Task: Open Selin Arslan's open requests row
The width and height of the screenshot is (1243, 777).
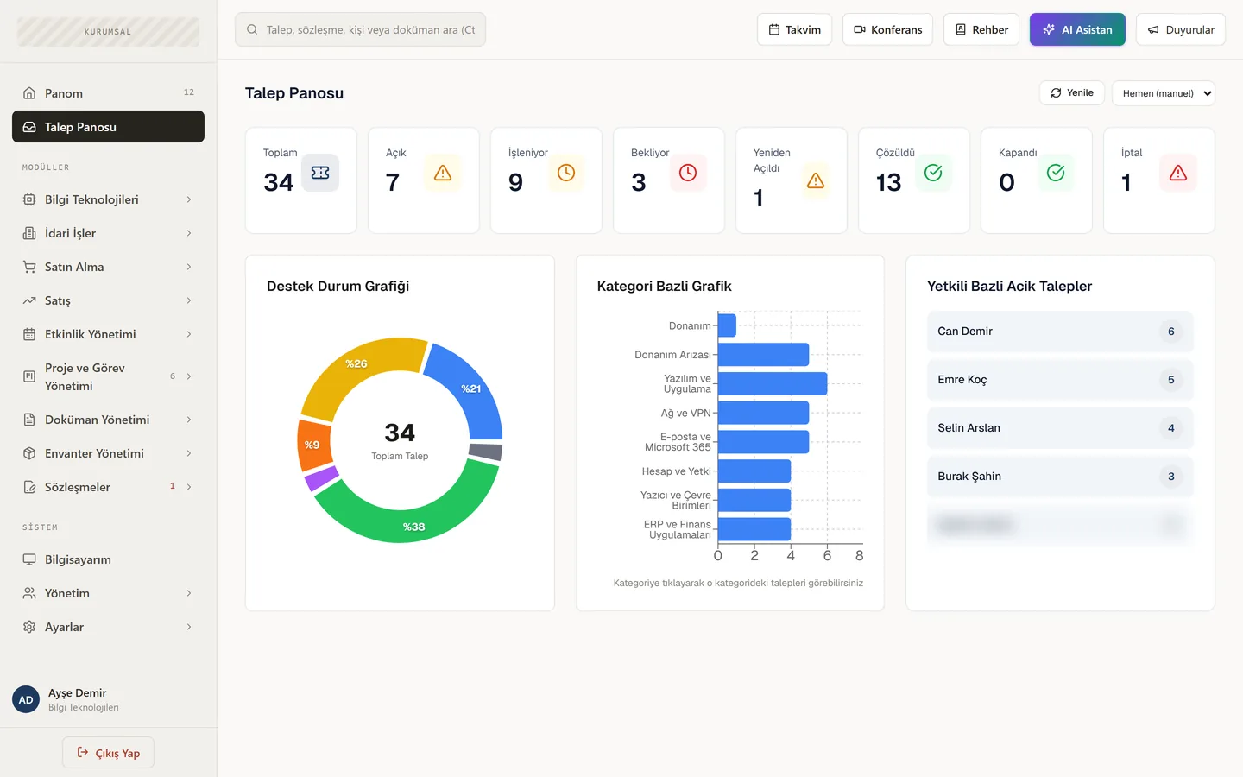Action: pos(1060,427)
